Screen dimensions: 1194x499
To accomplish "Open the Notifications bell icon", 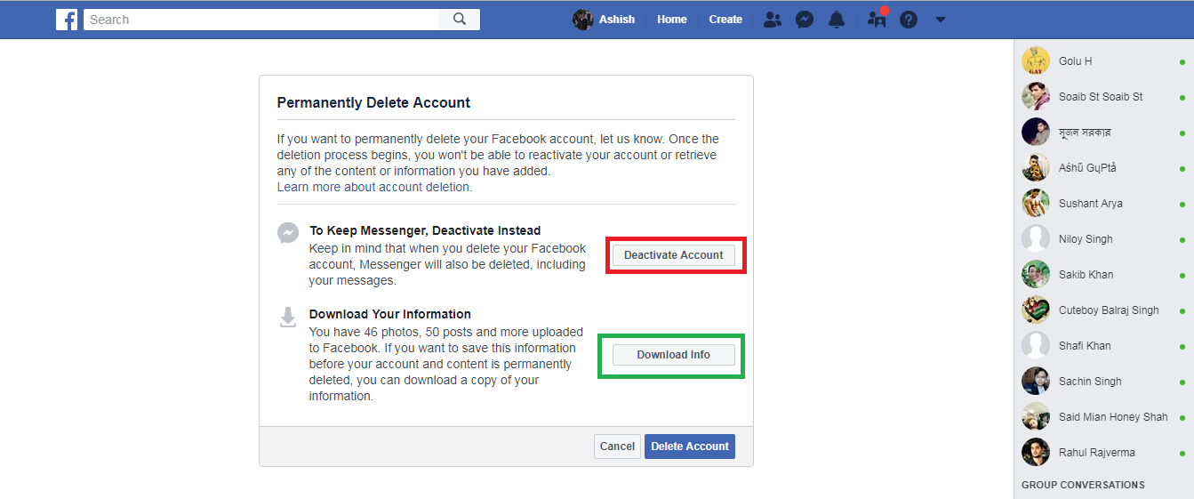I will tap(837, 20).
